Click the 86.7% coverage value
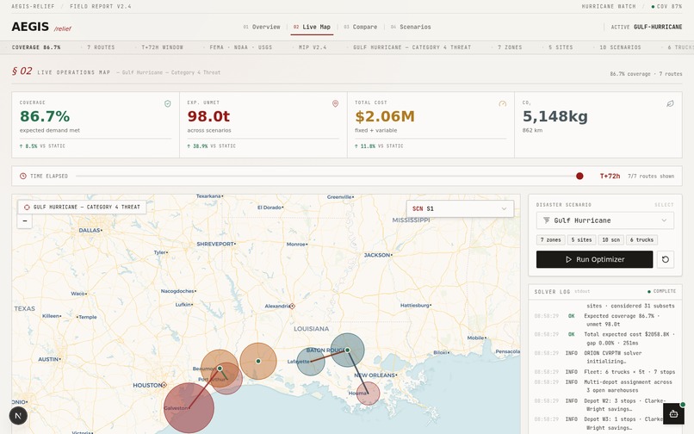 point(45,116)
